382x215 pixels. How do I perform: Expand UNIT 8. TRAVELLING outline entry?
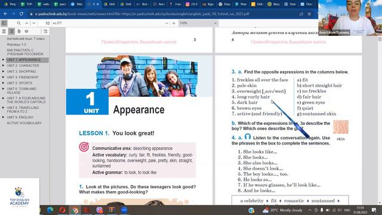pos(3,107)
